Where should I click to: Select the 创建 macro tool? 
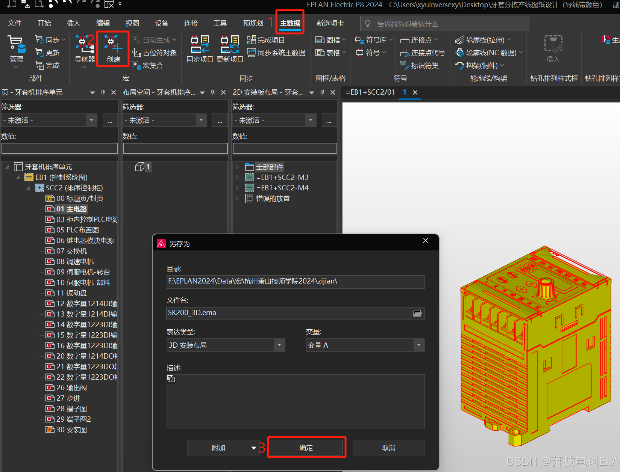point(112,49)
